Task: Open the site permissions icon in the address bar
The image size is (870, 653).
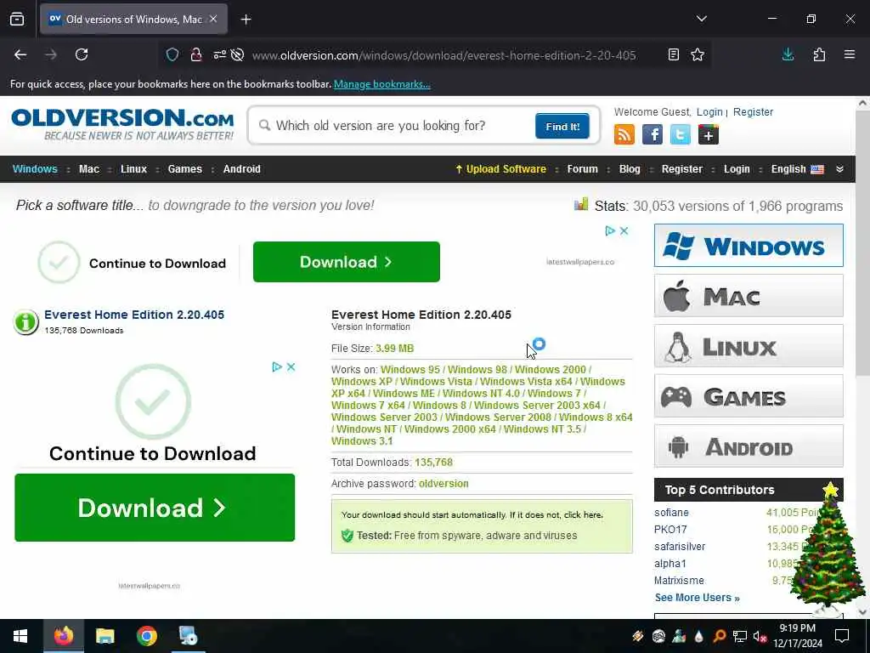Action: (220, 54)
